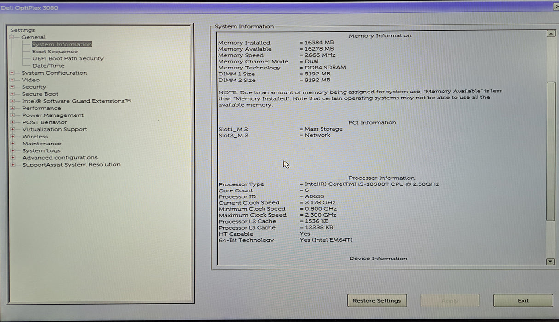
Task: Click the Exit button
Action: 523,301
